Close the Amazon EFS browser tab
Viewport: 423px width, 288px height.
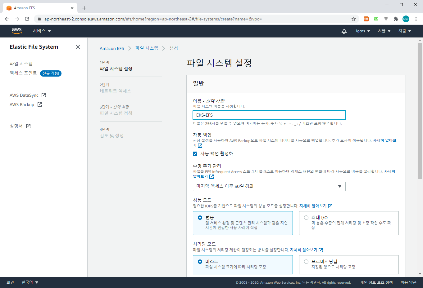click(x=72, y=8)
